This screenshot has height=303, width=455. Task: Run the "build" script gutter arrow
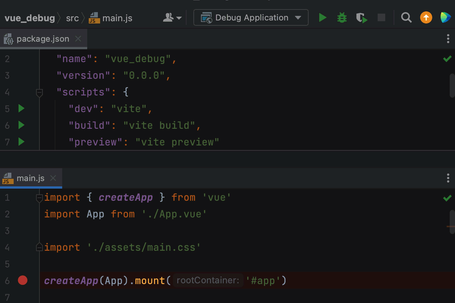[21, 125]
